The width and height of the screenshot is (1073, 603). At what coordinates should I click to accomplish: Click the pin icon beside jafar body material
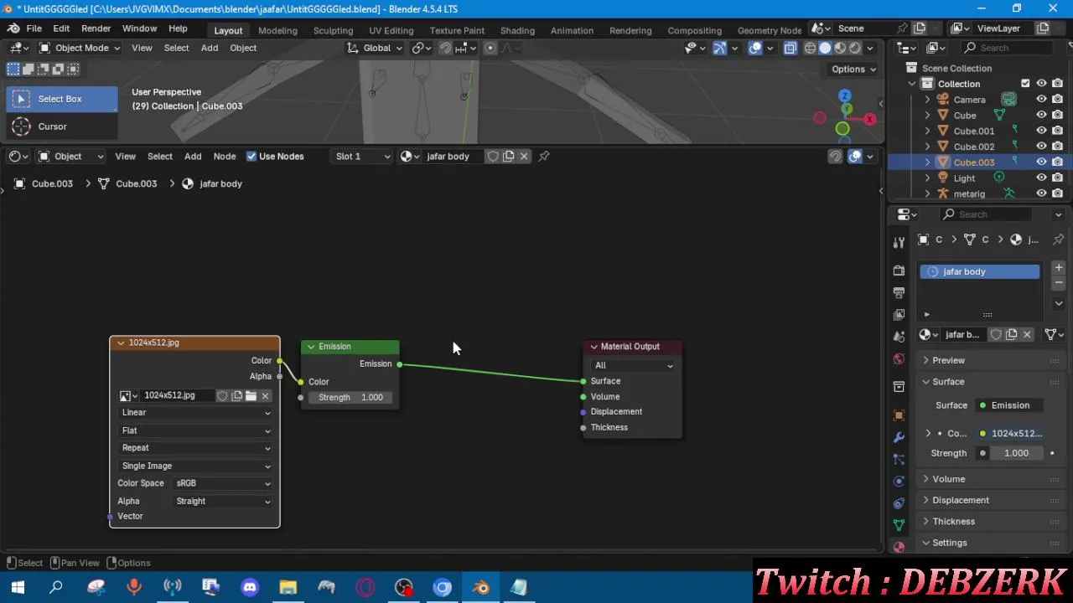544,156
